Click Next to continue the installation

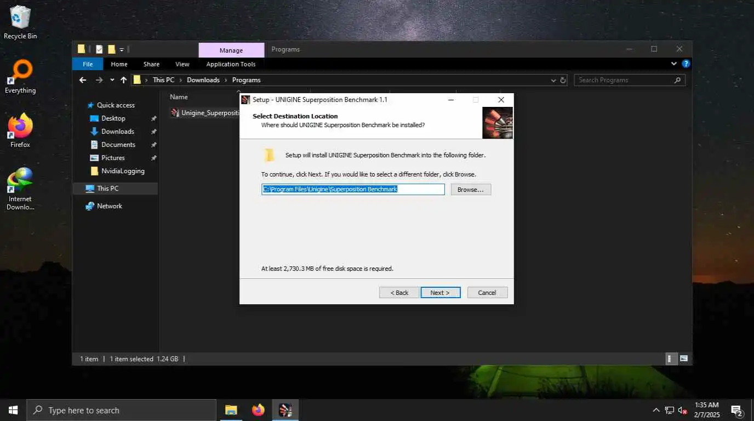point(440,293)
